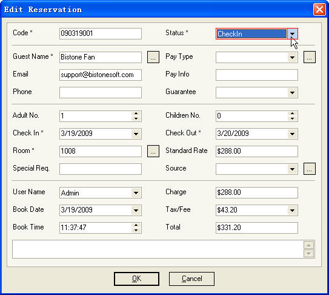Screen dimensions: 329x295
Task: Click the Standard Rate field $288.00
Action: tap(257, 151)
